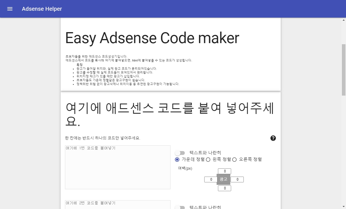Screen dimensions: 346x209
Task: Click the 1번 코드 textarea
Action: tap(118, 167)
